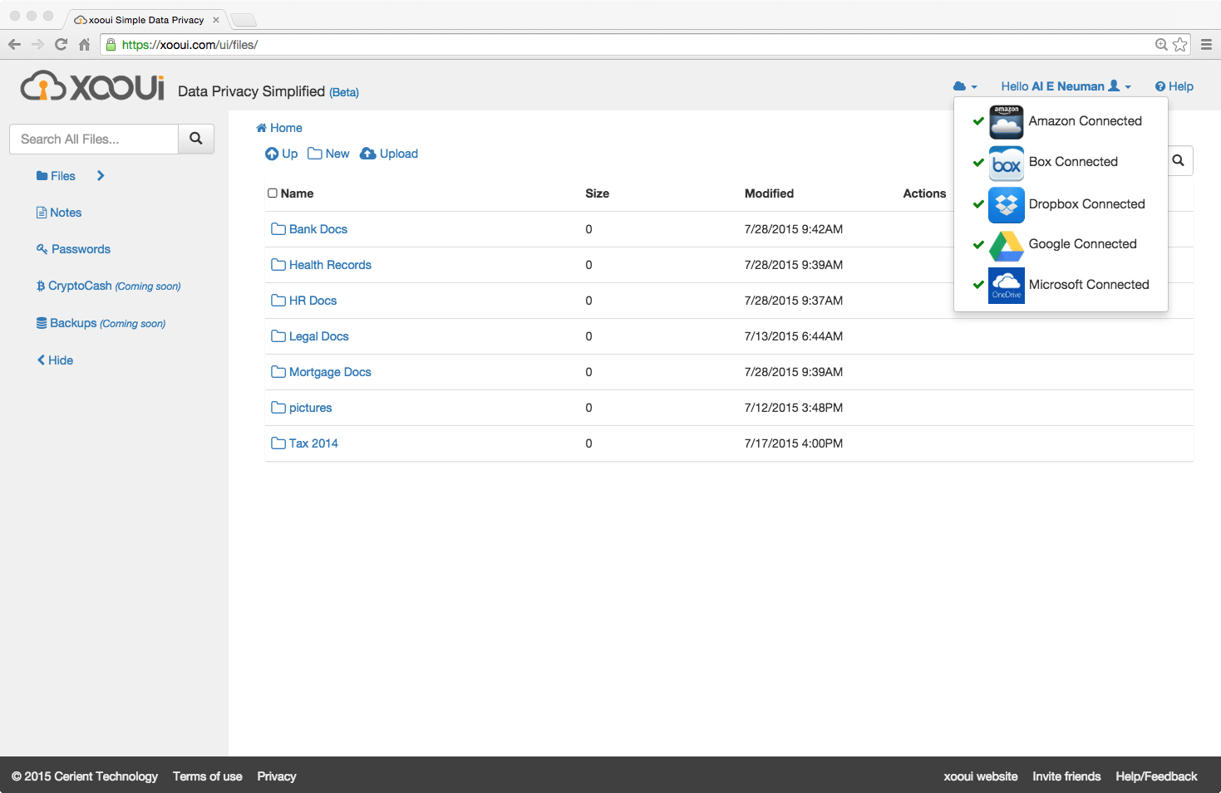Click the browser forward arrow
Screen dimensions: 1221x793
click(x=37, y=45)
